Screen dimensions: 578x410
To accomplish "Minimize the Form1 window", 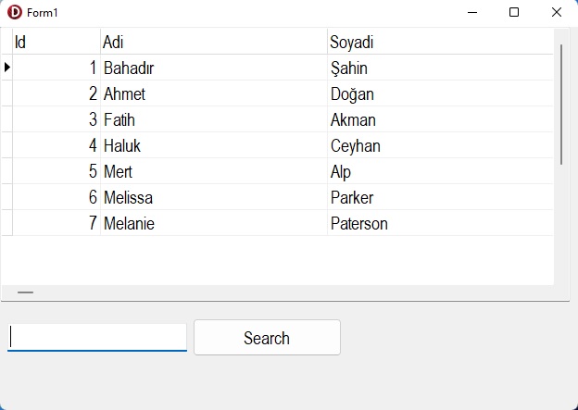I will [472, 12].
